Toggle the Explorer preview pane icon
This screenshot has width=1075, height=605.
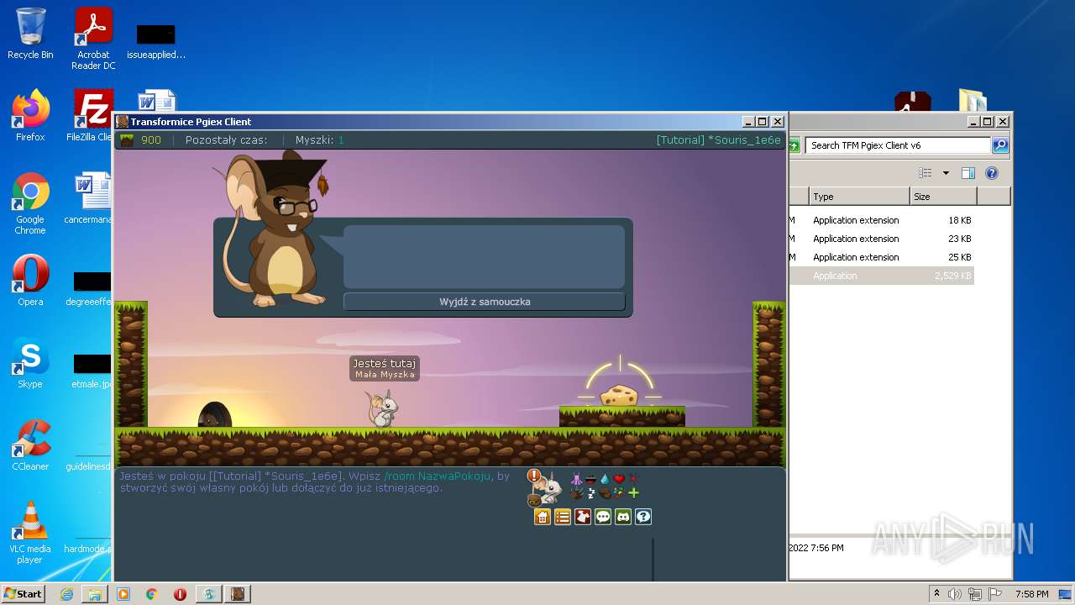click(x=967, y=173)
